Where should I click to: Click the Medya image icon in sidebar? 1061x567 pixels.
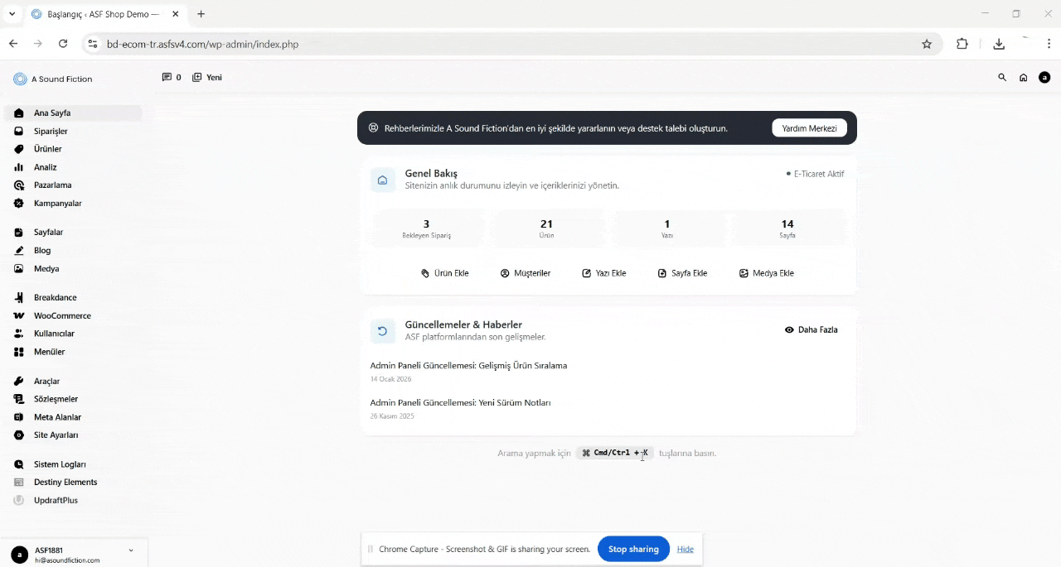[x=18, y=268]
